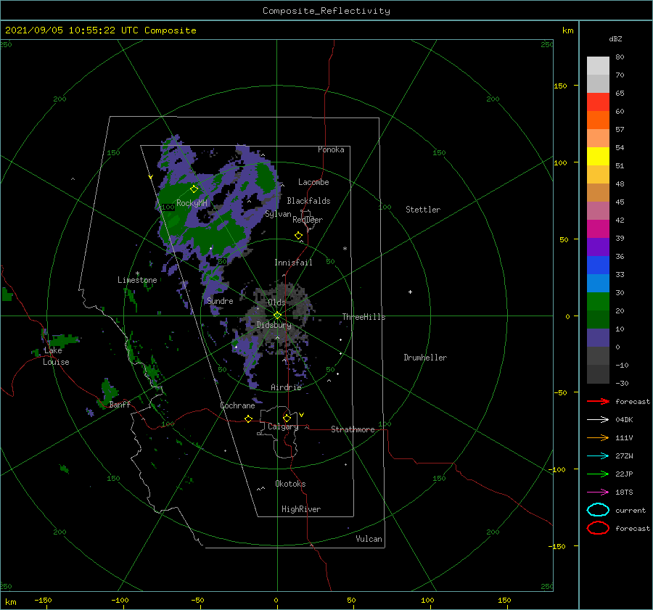Click the red 60-65 dBZ color swatch
The width and height of the screenshot is (653, 610).
point(598,102)
